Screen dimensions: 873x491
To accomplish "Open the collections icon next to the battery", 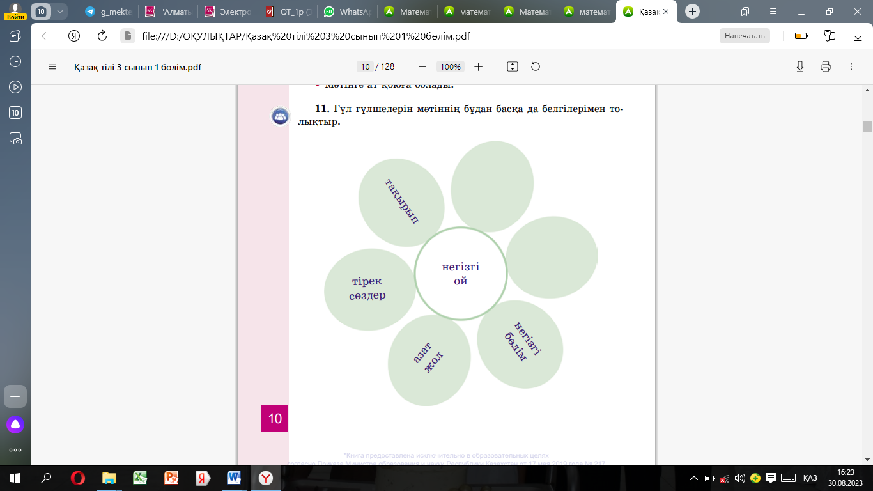I will point(830,36).
